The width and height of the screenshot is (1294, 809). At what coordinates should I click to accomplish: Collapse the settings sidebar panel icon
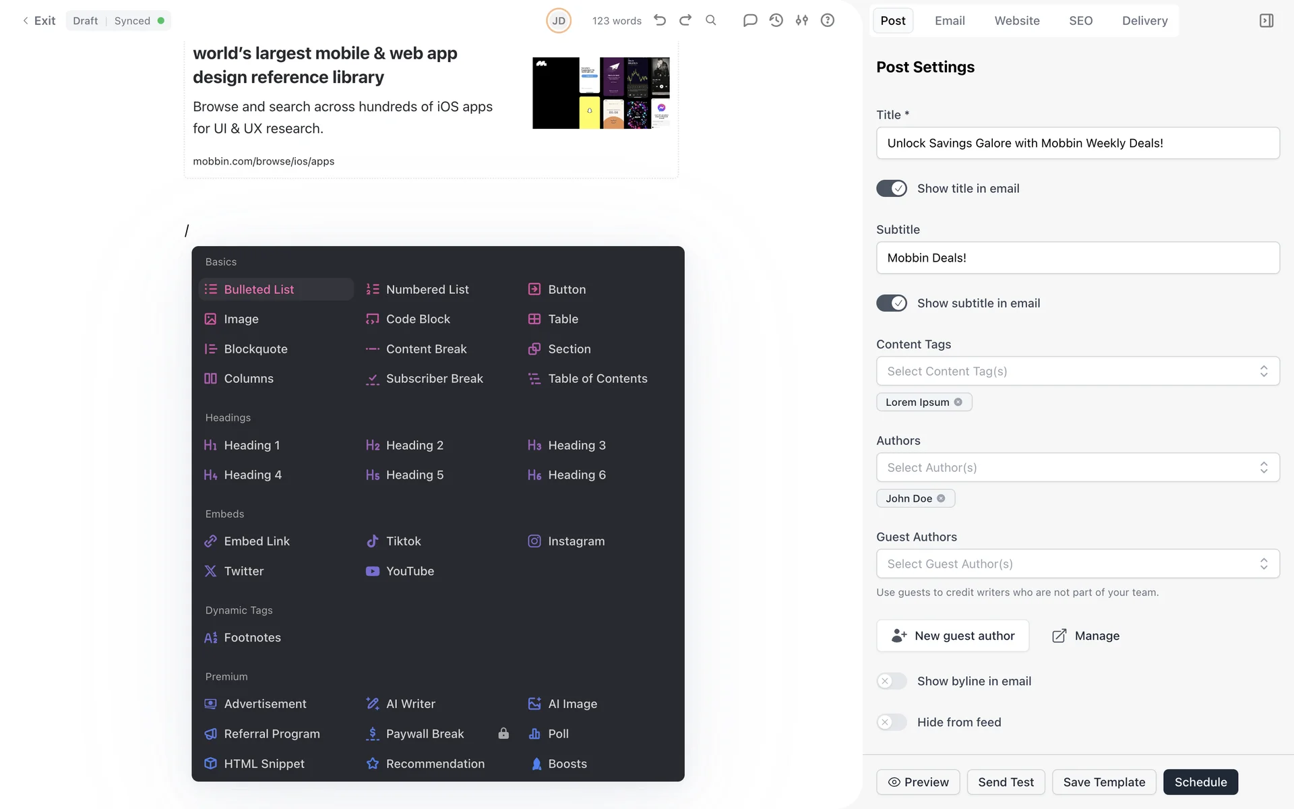(x=1266, y=21)
